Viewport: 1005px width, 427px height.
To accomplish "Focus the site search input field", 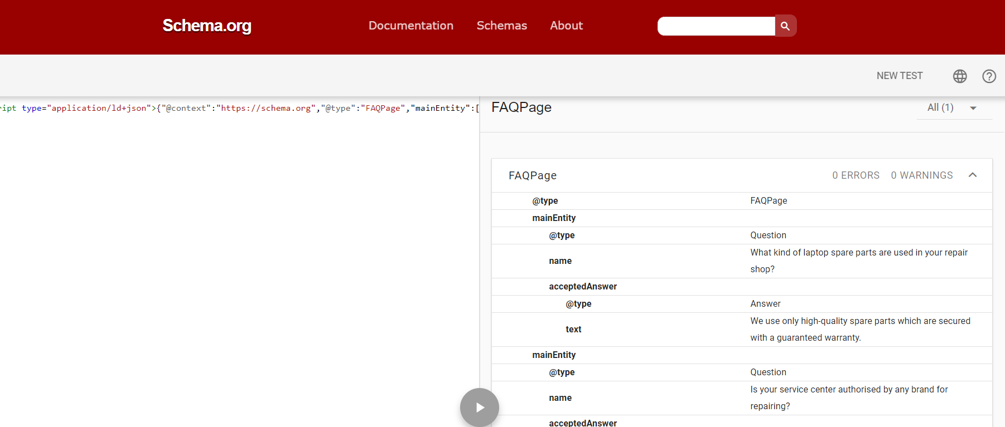I will click(716, 26).
